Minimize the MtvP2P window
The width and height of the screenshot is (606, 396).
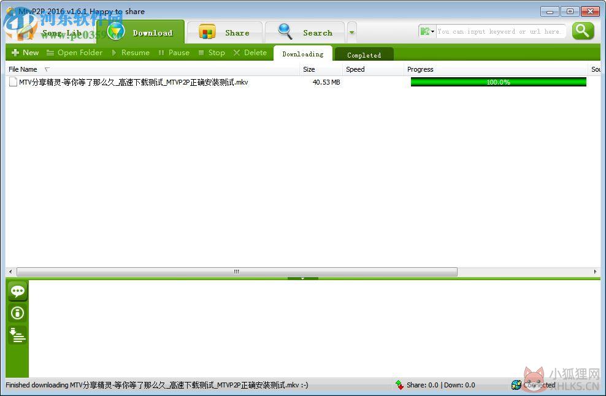(x=550, y=12)
